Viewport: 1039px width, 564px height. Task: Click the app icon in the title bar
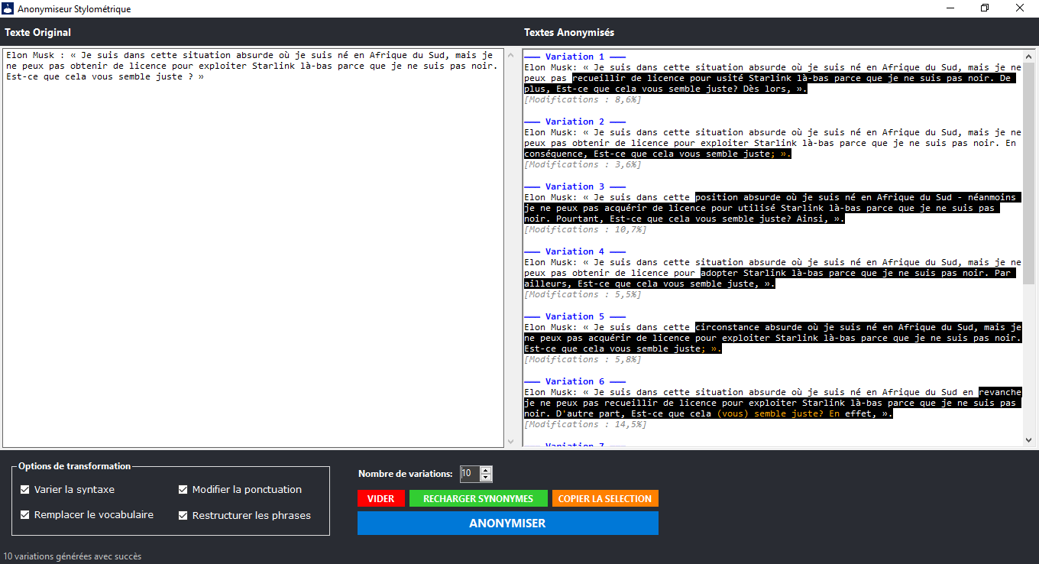[x=8, y=9]
